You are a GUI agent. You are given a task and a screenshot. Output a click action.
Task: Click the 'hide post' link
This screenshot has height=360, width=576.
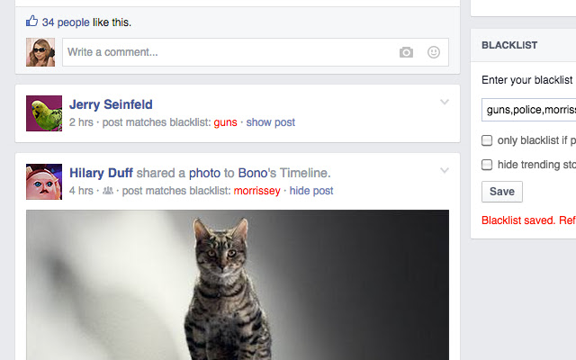[311, 191]
